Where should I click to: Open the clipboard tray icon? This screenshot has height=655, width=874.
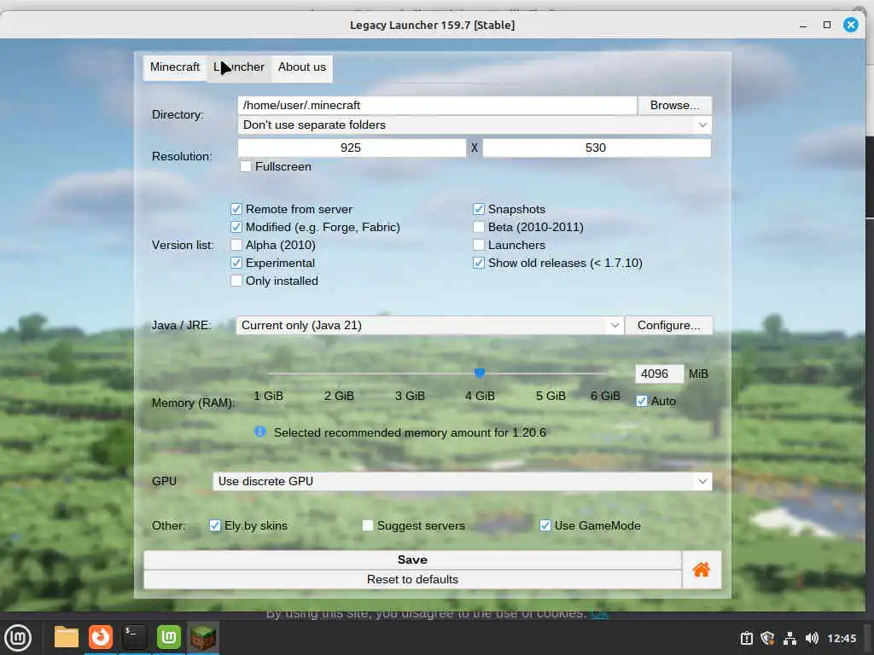(746, 638)
